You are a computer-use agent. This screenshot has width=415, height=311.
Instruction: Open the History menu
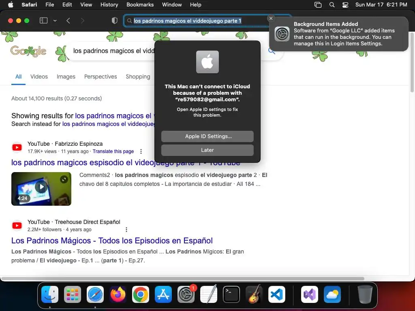(109, 4)
